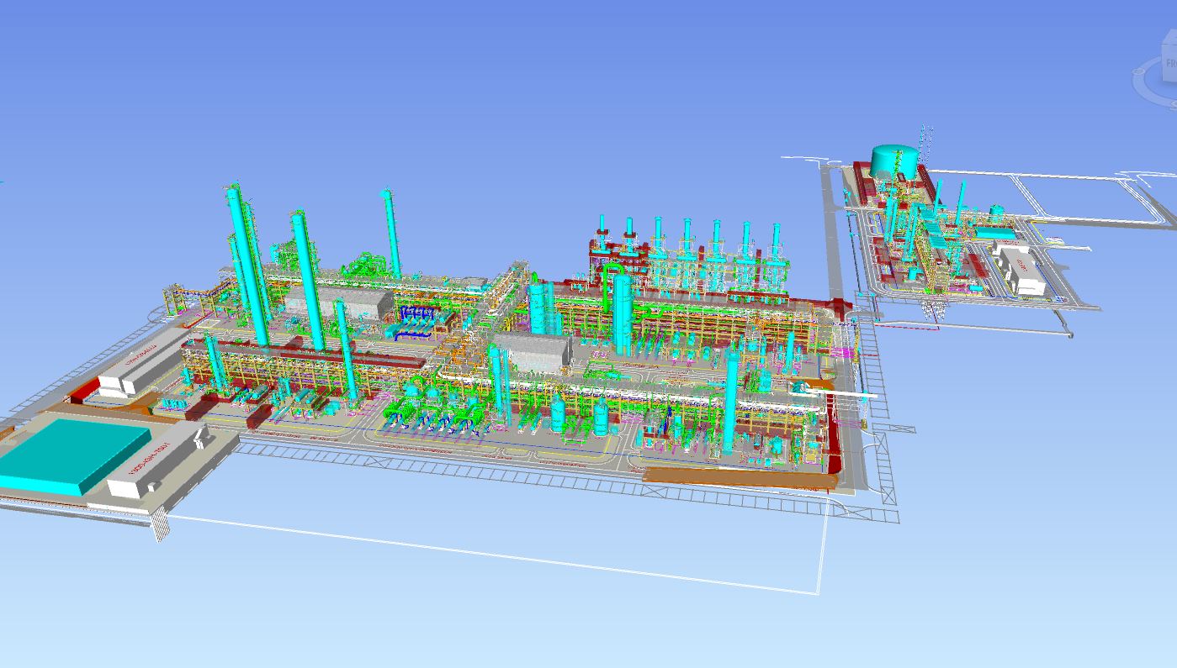The width and height of the screenshot is (1177, 668).
Task: Click the ViewCube Front face
Action: pos(1169,67)
